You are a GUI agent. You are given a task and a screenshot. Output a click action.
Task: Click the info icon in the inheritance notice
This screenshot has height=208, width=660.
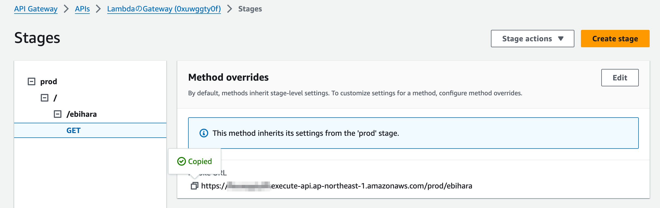[204, 133]
